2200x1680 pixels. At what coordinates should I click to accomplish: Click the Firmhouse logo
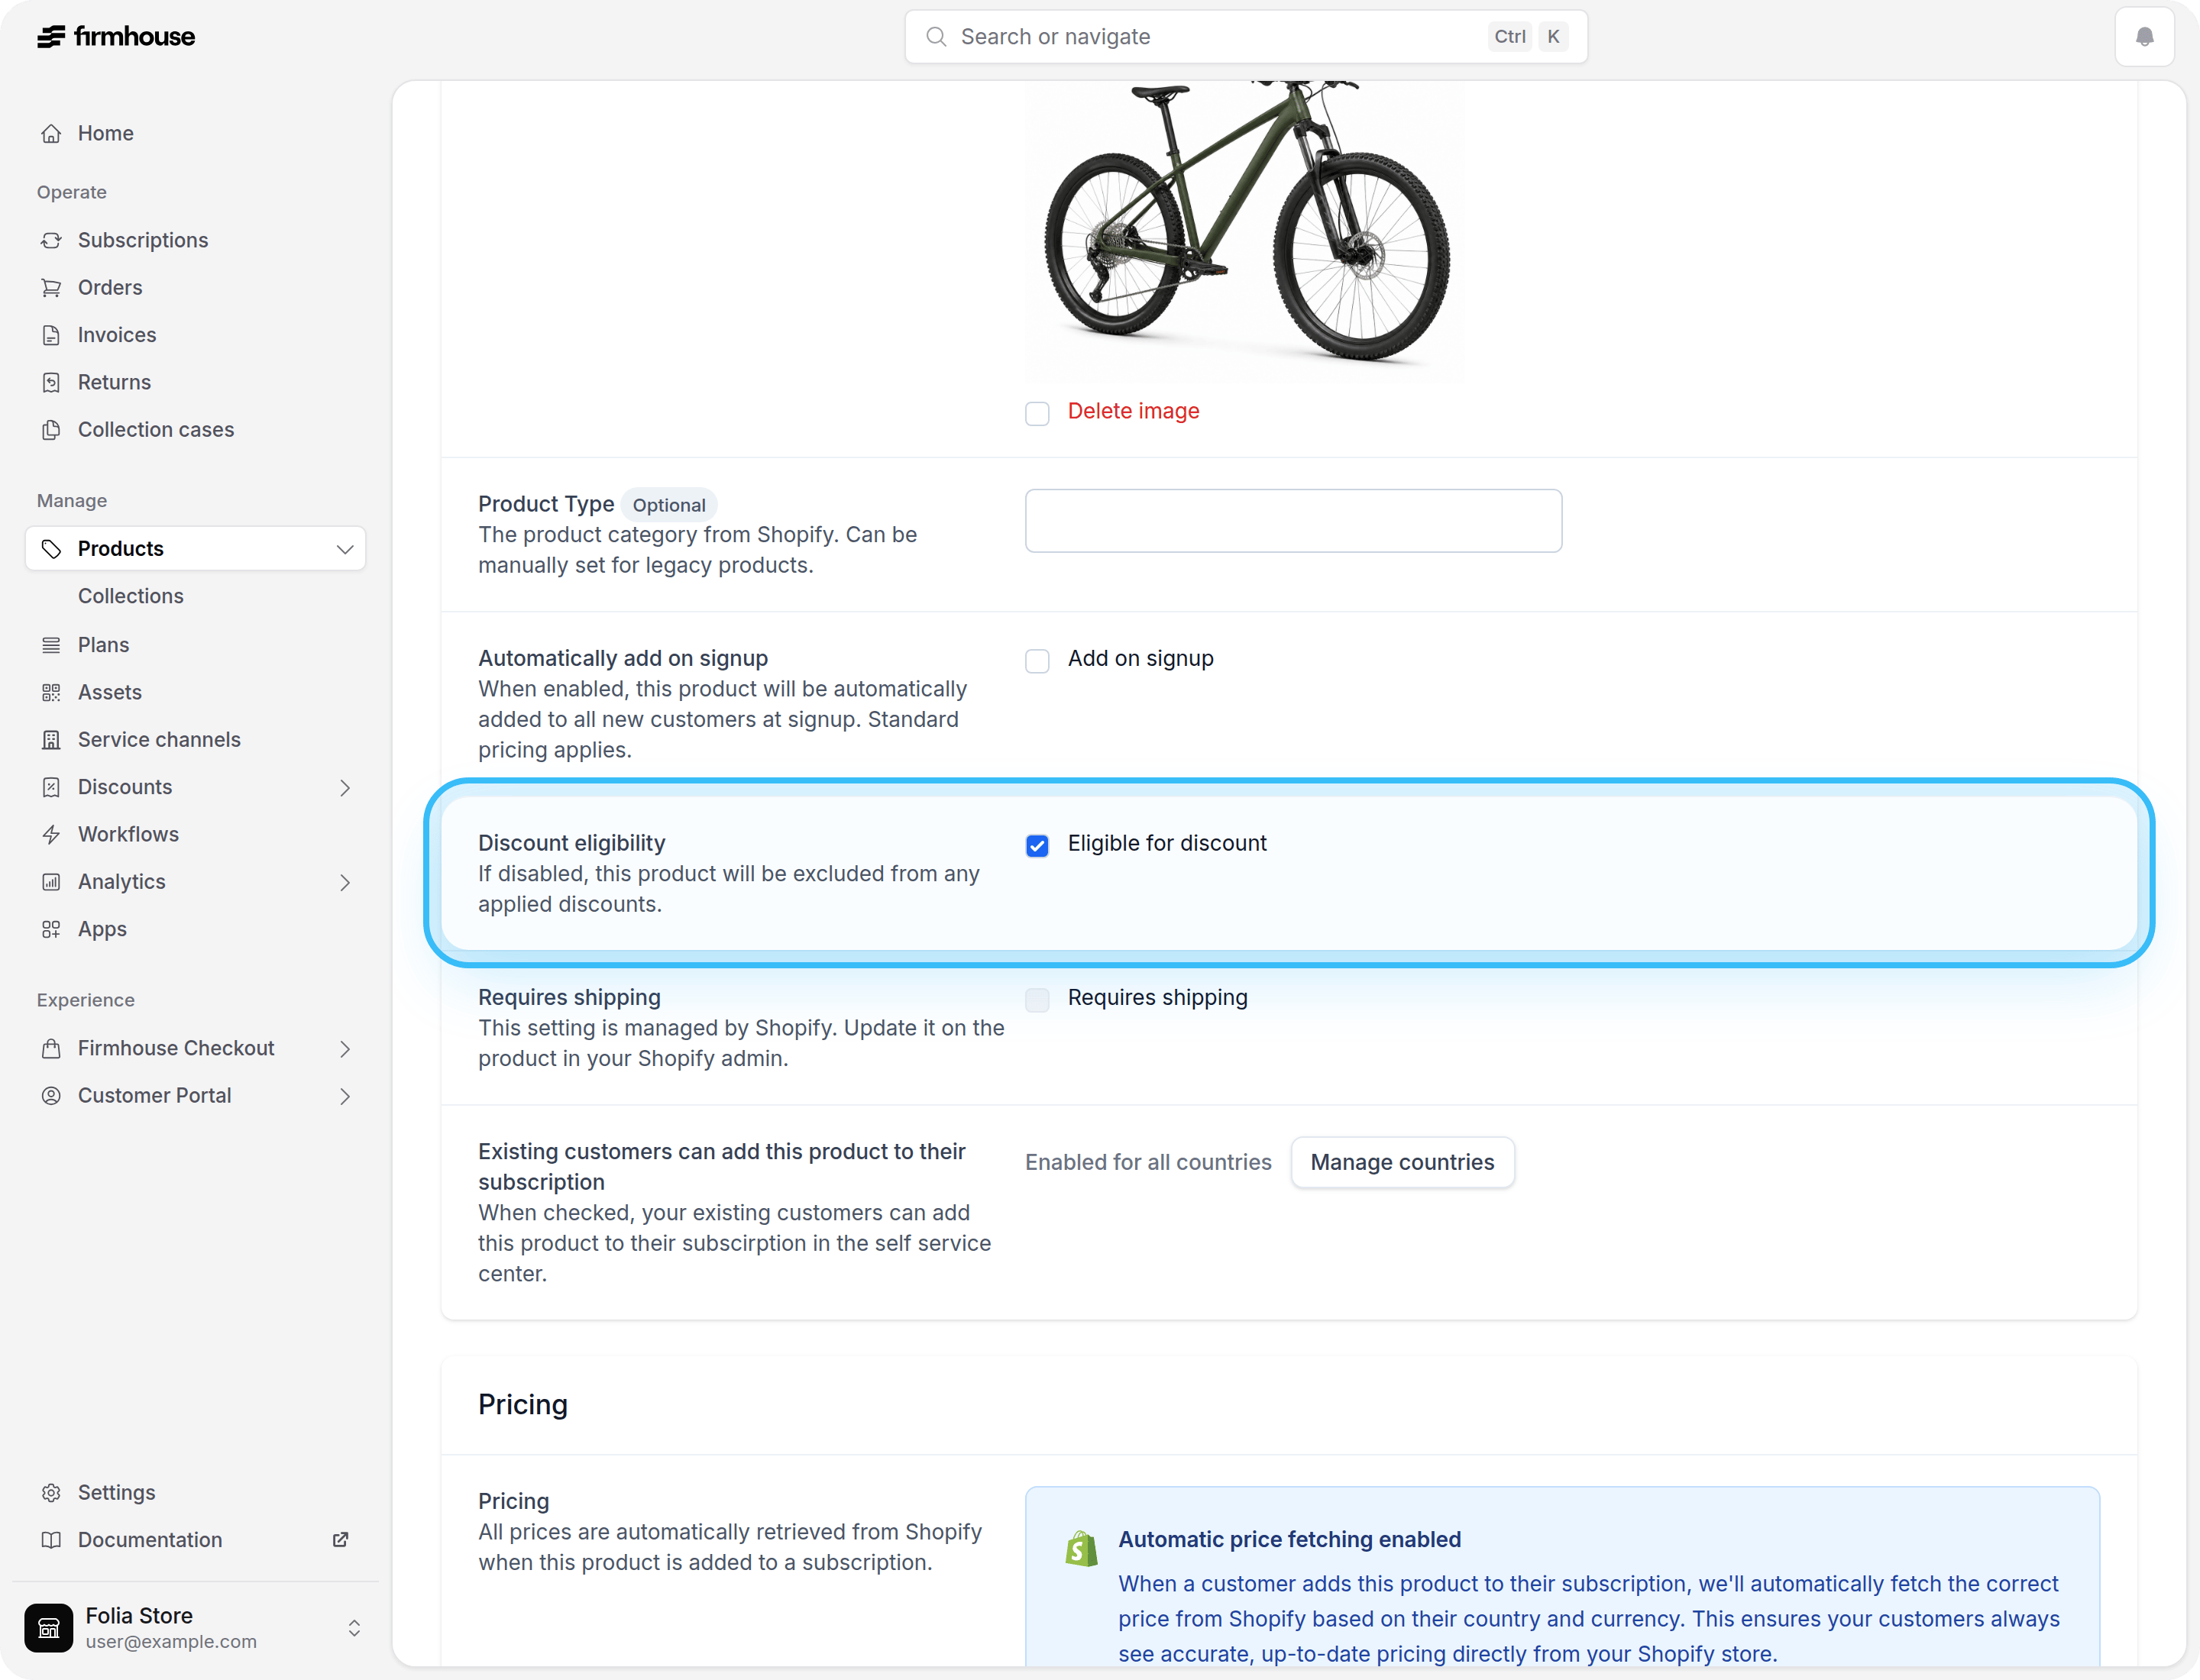116,37
